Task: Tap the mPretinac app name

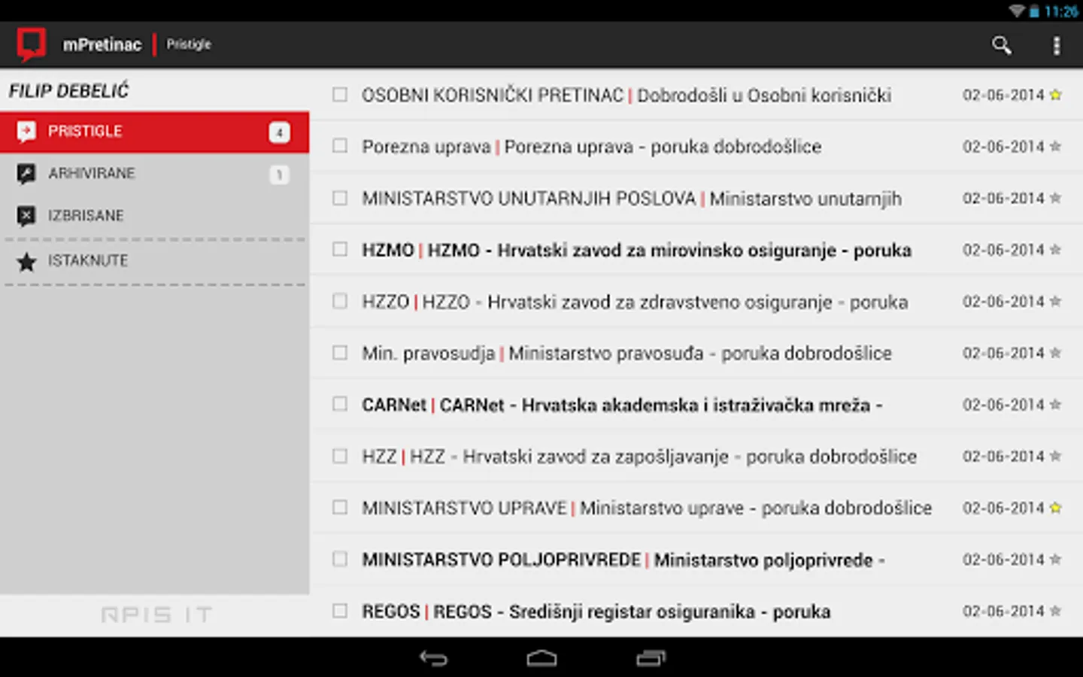Action: tap(102, 44)
